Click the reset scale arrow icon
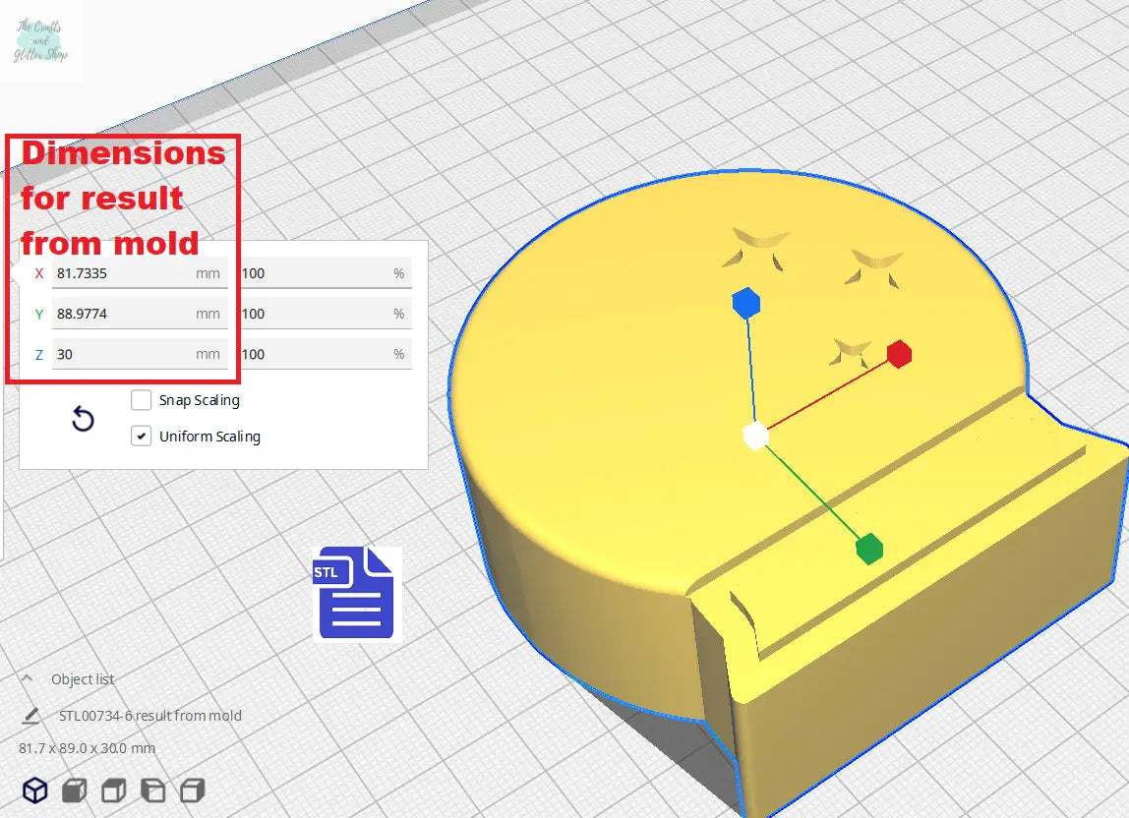This screenshot has width=1129, height=818. [x=84, y=421]
